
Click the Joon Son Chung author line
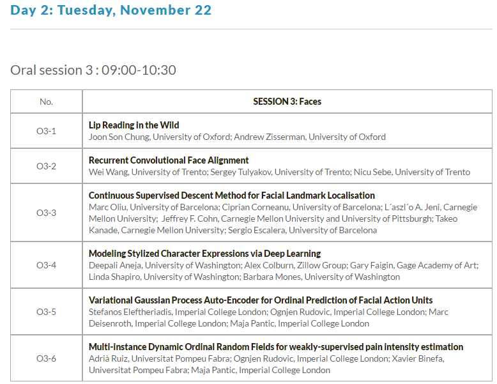coord(237,137)
